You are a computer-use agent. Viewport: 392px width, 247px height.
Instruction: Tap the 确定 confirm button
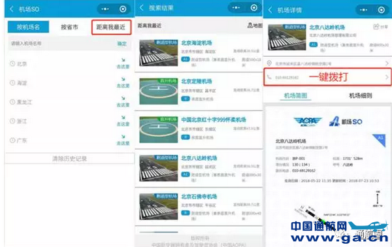point(122,44)
